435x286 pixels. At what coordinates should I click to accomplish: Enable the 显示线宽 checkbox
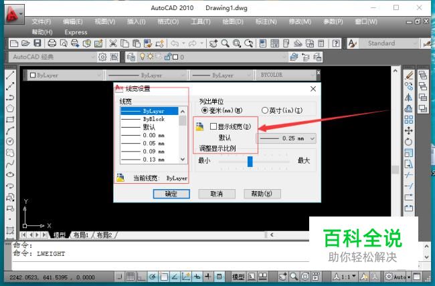(x=213, y=127)
